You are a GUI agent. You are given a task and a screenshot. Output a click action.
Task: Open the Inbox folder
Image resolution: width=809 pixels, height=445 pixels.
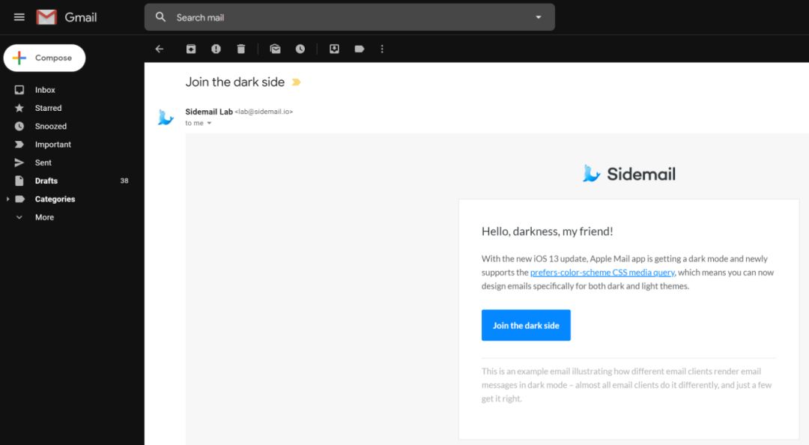pos(45,90)
